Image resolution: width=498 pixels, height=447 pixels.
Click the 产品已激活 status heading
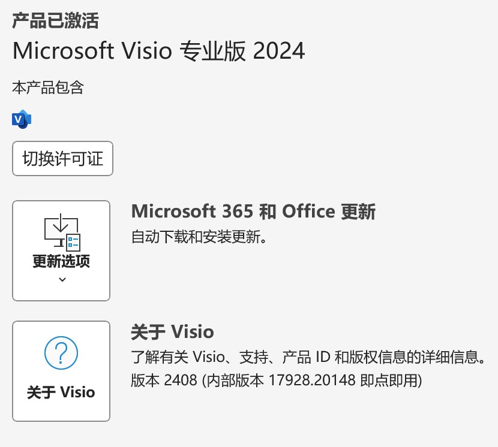(55, 20)
